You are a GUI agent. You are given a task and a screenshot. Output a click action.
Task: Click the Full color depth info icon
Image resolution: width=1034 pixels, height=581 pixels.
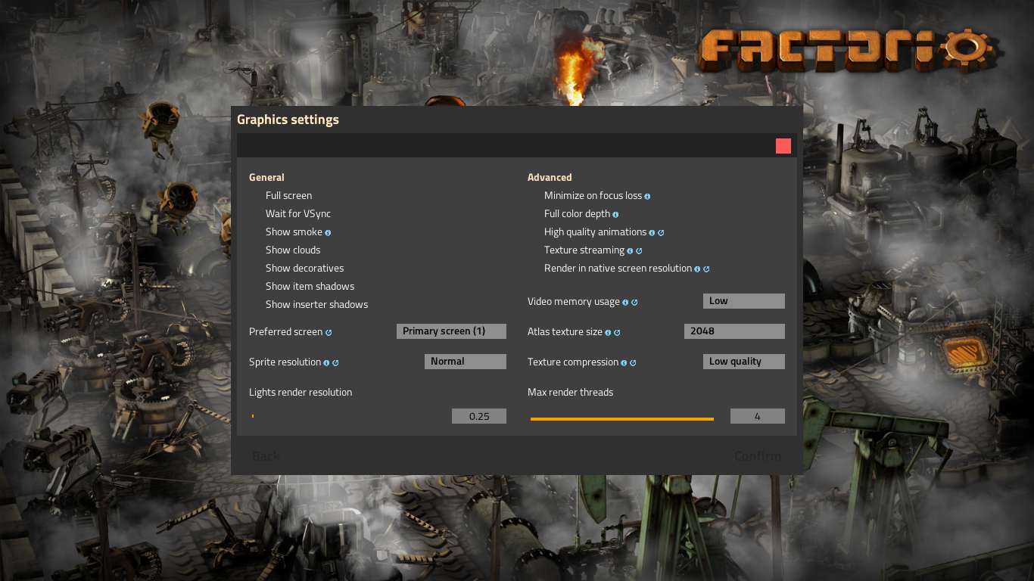(615, 214)
